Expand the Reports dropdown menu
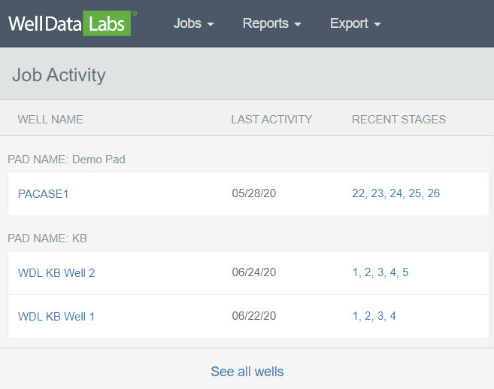494x389 pixels. (271, 23)
